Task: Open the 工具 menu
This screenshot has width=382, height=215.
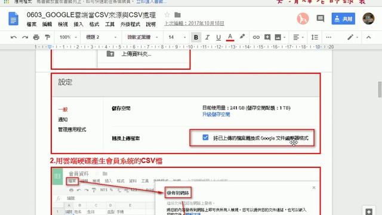Action: tap(110, 24)
